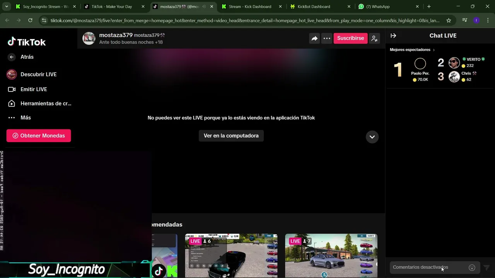The width and height of the screenshot is (495, 278).
Task: Open recommended live with 6 viewers
Action: tap(231, 256)
